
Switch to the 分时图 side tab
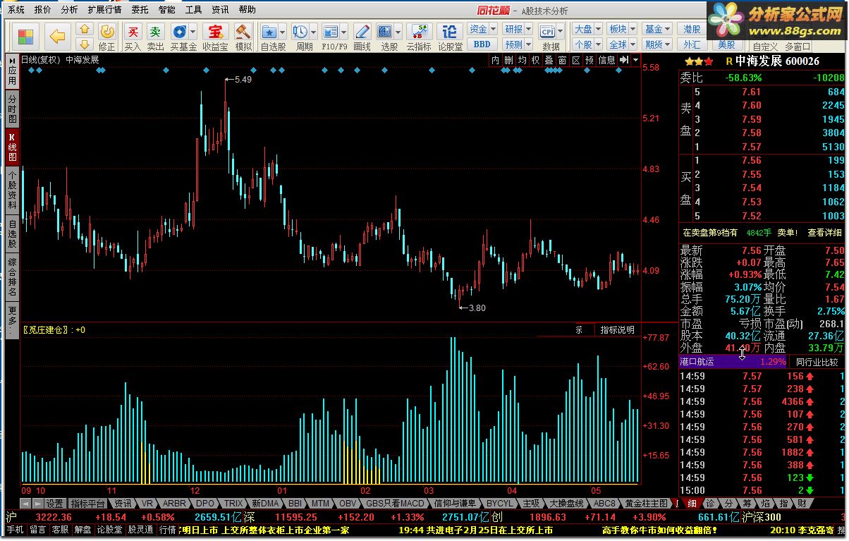pyautogui.click(x=12, y=109)
